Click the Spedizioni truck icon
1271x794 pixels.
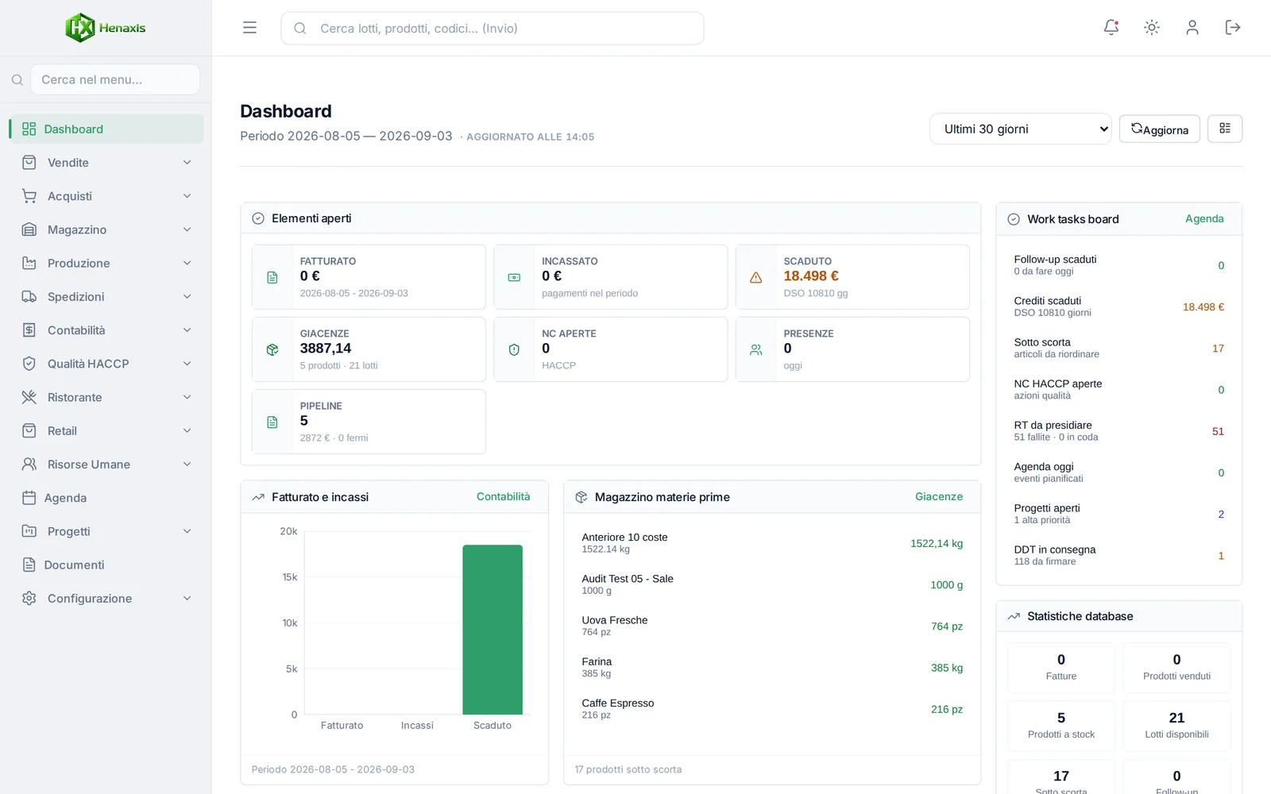tap(29, 296)
